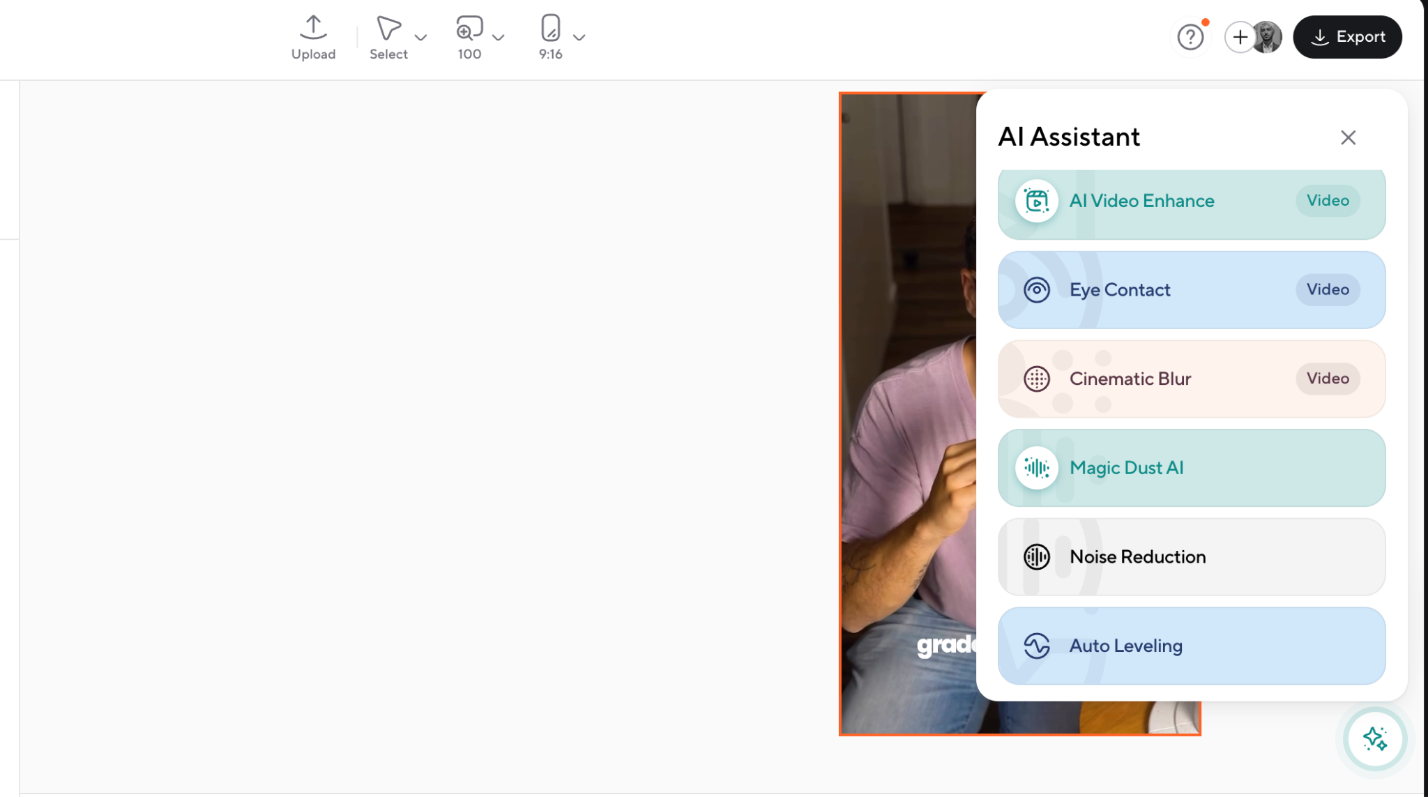Expand the aspect ratio dropdown chevron

(579, 37)
